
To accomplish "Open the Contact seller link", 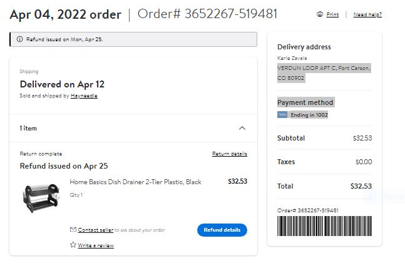I will pyautogui.click(x=96, y=230).
